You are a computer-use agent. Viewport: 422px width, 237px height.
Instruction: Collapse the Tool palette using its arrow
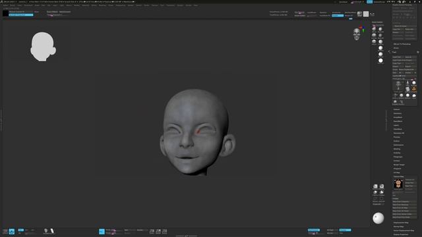(x=389, y=52)
